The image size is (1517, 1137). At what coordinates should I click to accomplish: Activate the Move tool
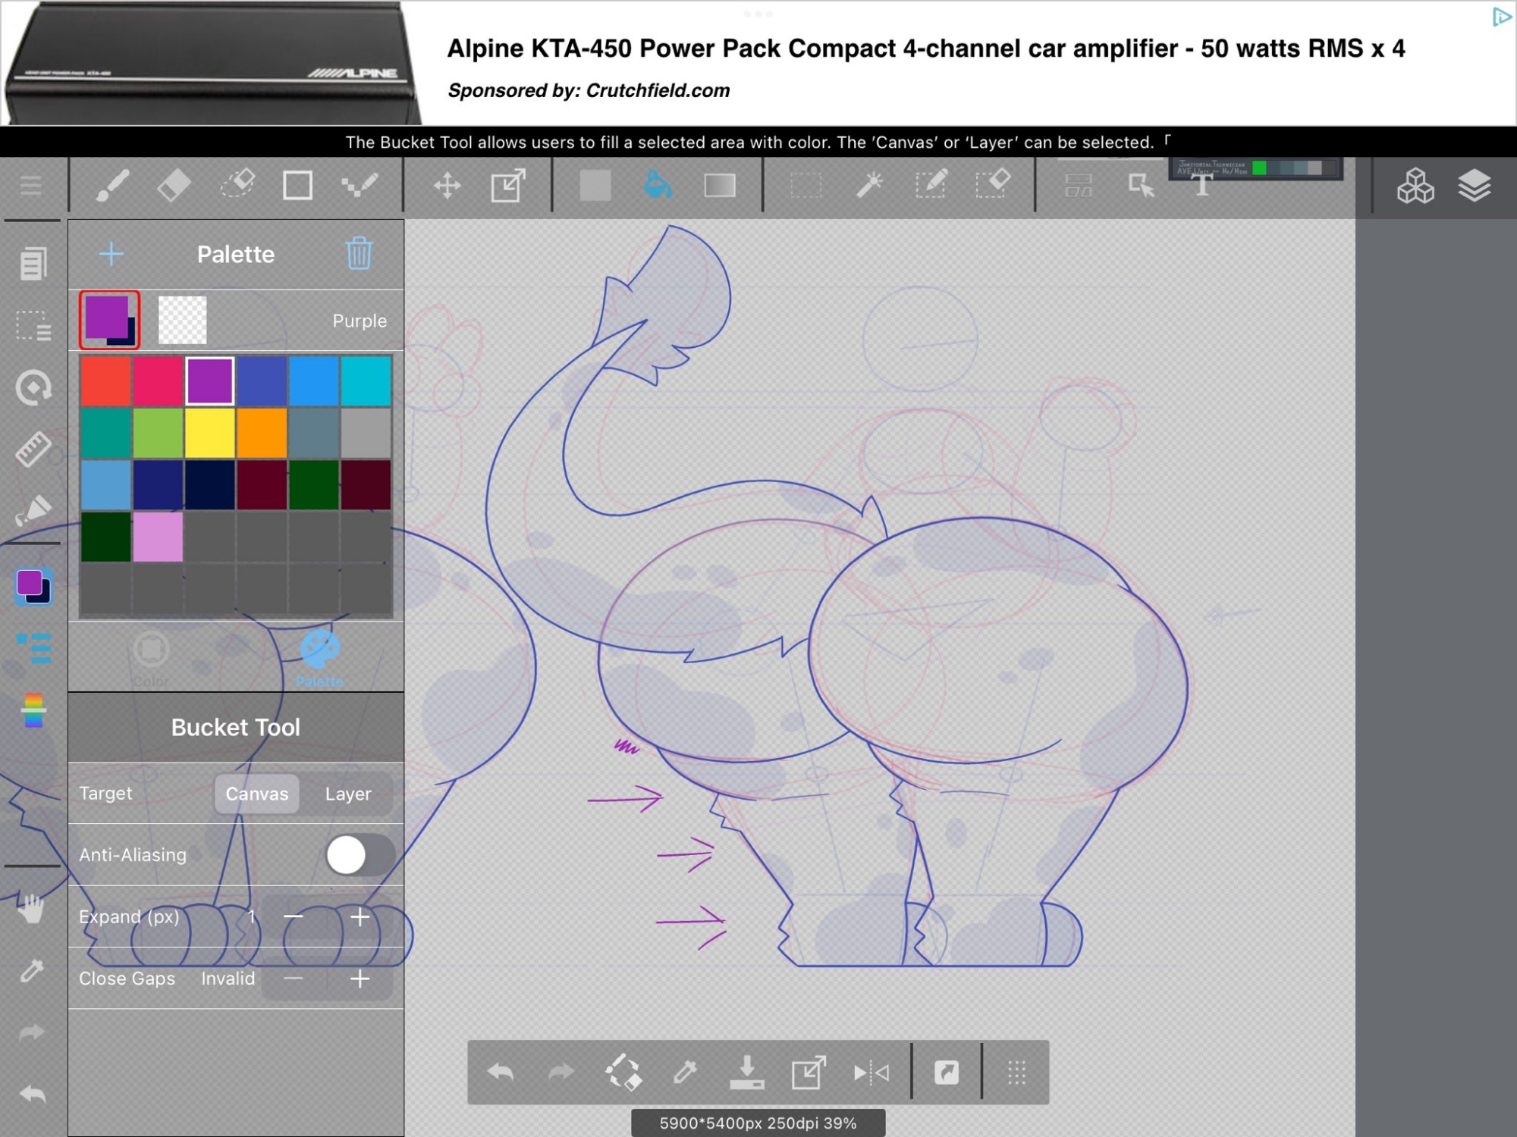[447, 186]
